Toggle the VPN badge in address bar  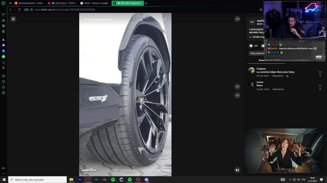[x=26, y=10]
